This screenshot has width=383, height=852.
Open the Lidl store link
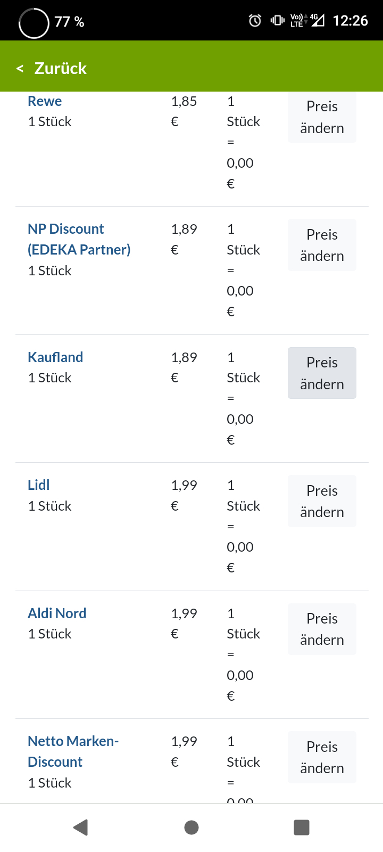39,485
